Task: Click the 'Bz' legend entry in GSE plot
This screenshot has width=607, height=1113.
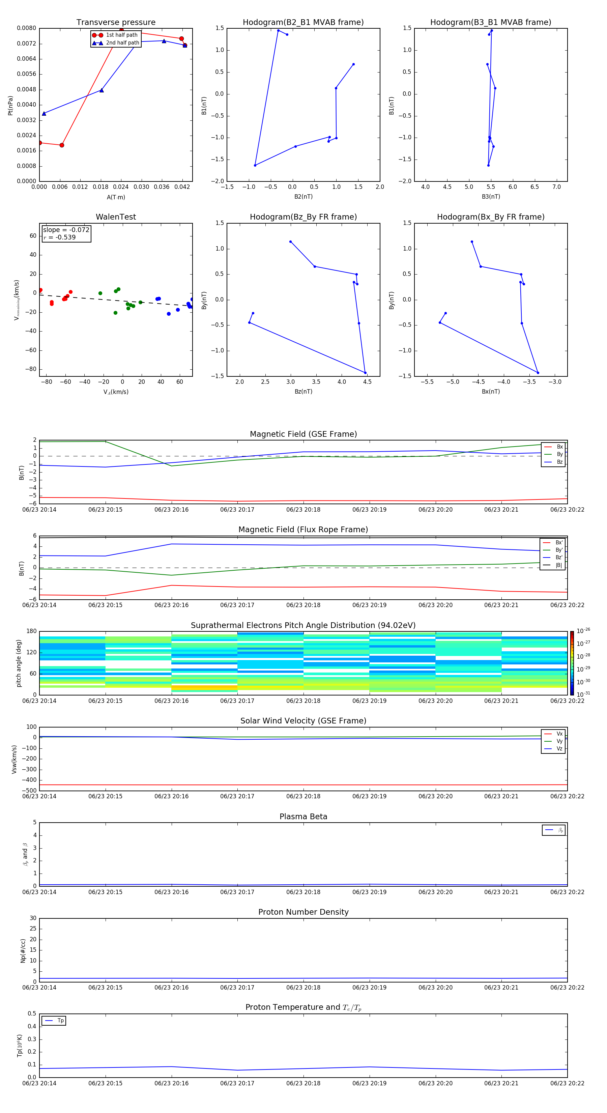Action: point(553,462)
